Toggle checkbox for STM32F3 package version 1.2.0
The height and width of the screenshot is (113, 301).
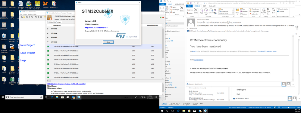pos(48,77)
